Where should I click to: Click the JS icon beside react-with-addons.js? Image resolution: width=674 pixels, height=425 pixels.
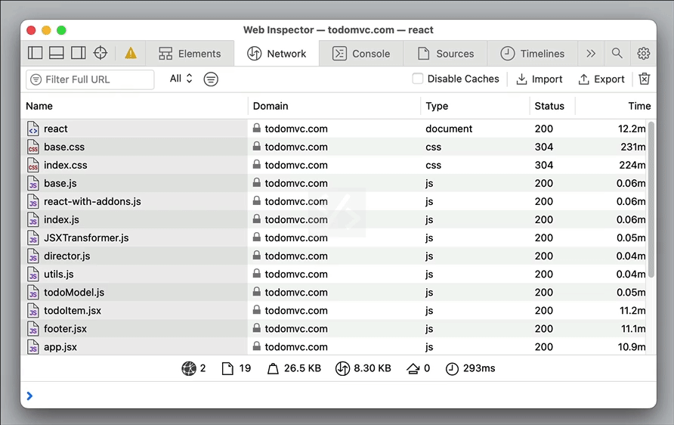pos(33,201)
